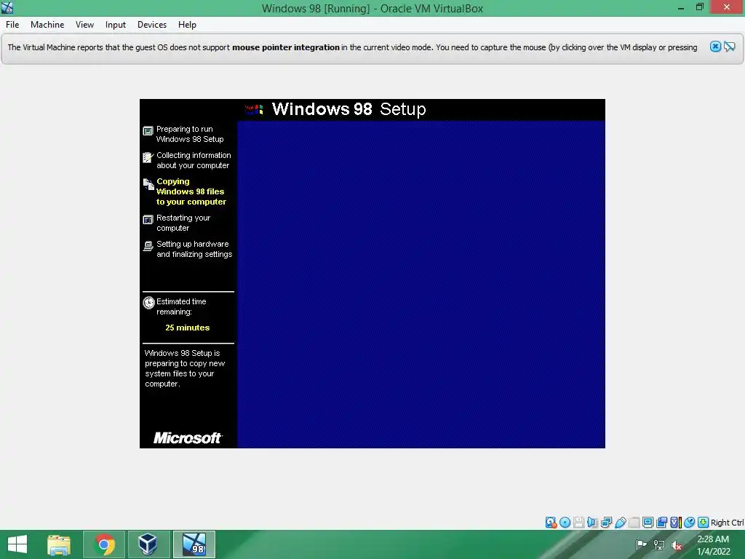Click the Action Center flag tray icon

[x=641, y=544]
